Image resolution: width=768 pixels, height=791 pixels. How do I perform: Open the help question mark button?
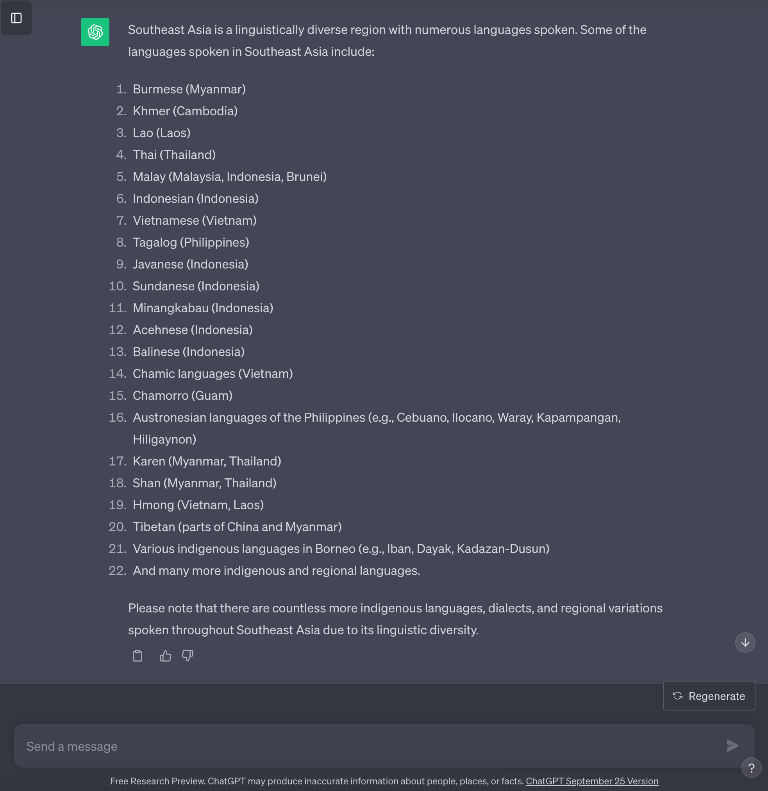point(751,768)
